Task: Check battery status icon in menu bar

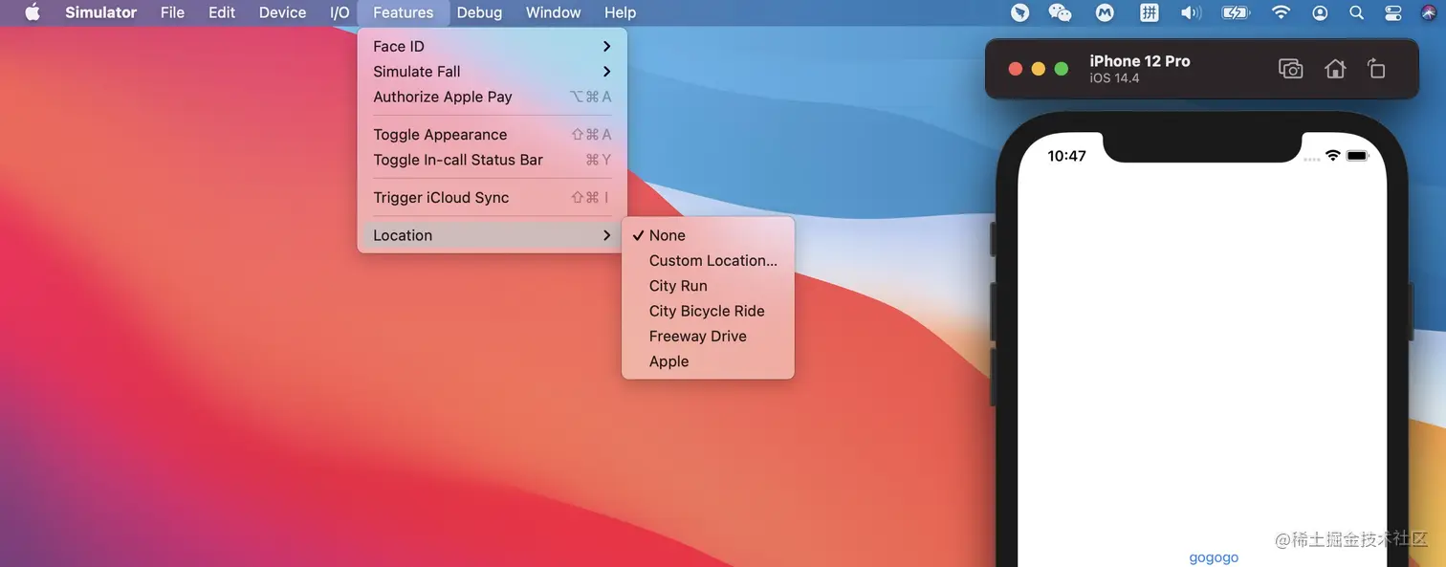Action: 1236,12
